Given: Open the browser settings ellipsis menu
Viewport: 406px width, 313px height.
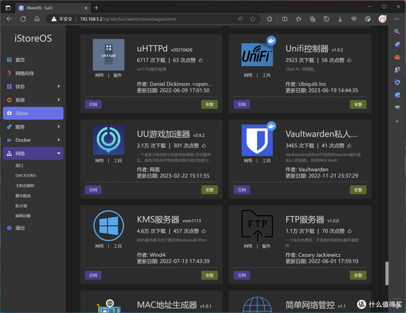Looking at the screenshot, I should (397, 19).
